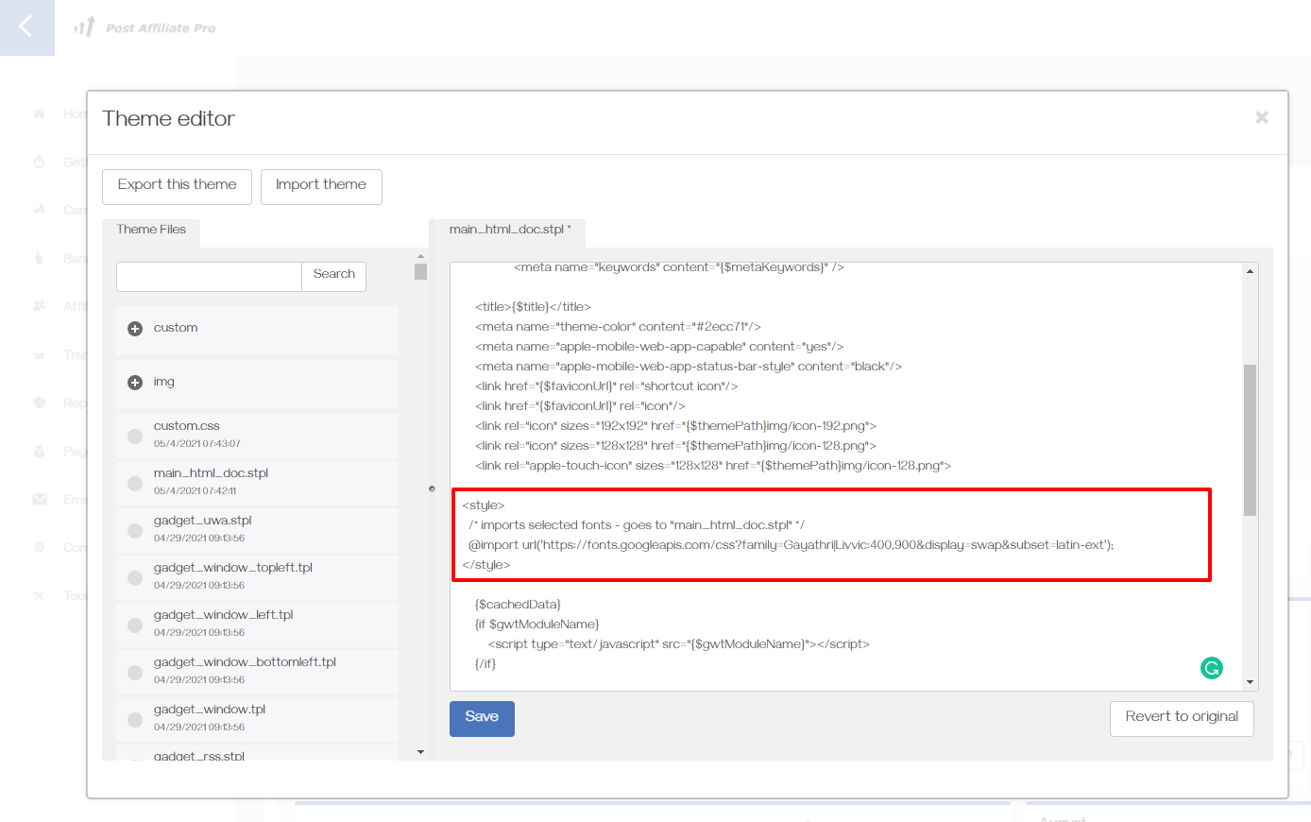Expand the custom folder plus icon

coord(135,329)
